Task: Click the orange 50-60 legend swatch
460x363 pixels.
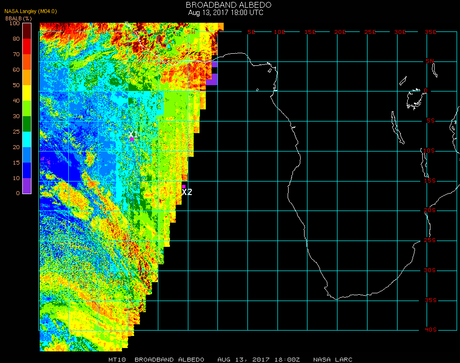Action: click(x=27, y=77)
